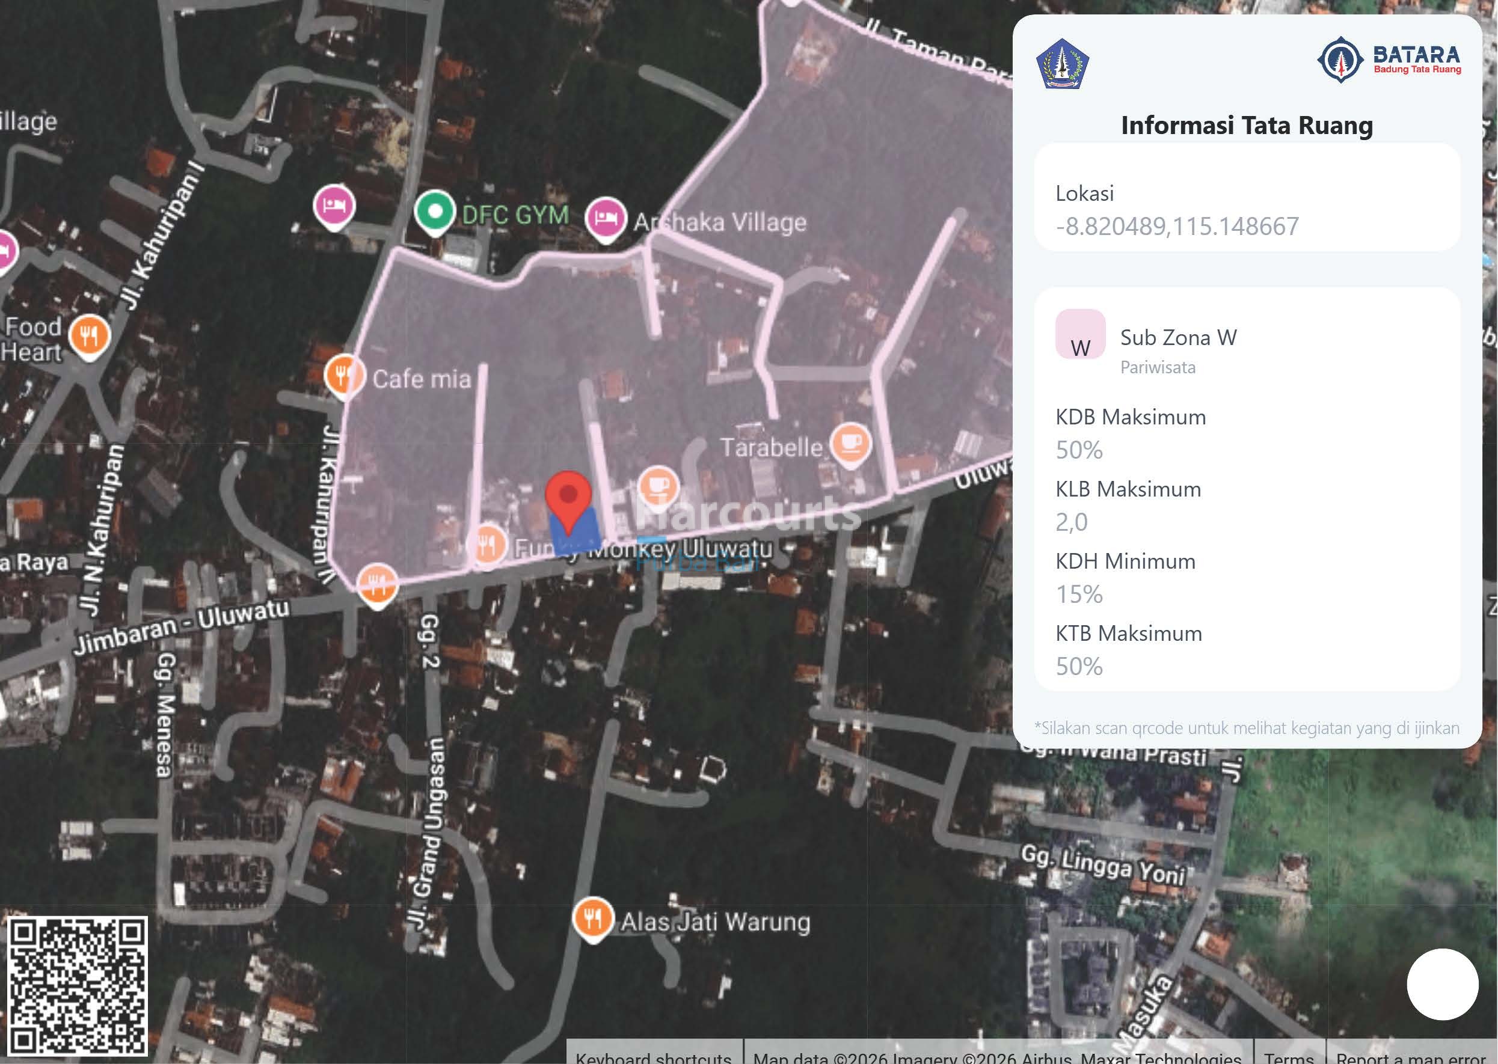Click the Food Heart restaurant marker
Screen dimensions: 1498x1064
point(89,336)
